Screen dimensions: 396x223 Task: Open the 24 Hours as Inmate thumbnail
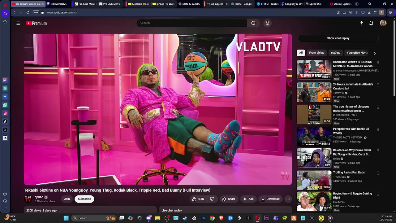point(314,92)
